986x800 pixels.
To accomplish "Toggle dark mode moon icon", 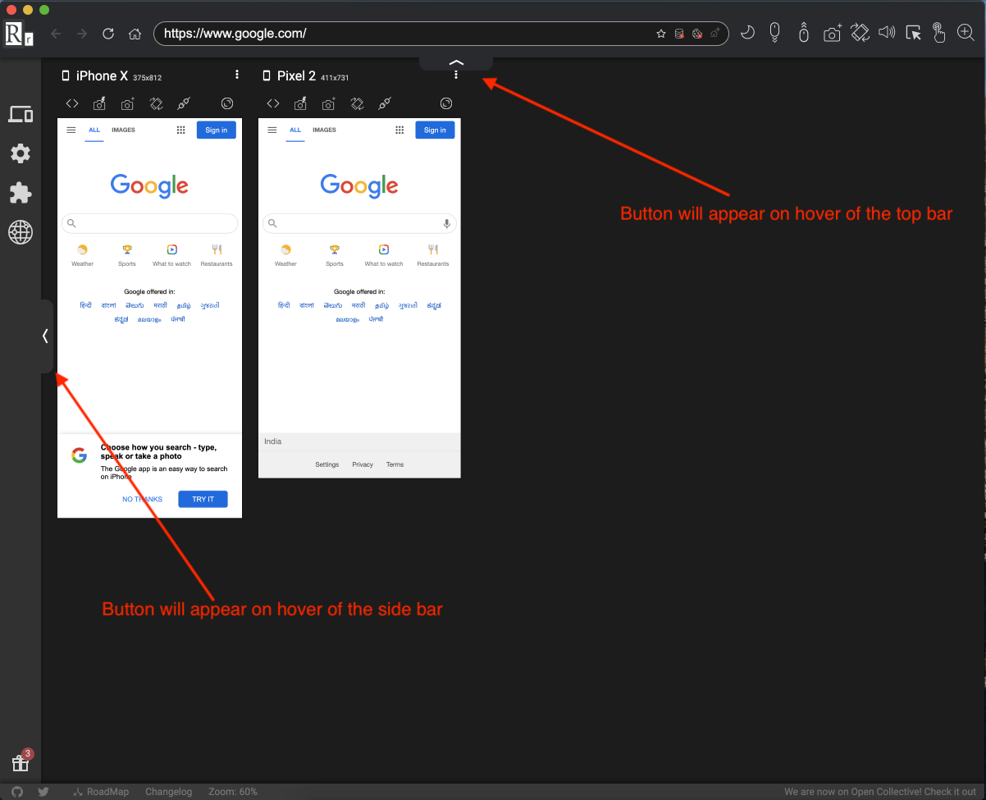I will pos(747,33).
